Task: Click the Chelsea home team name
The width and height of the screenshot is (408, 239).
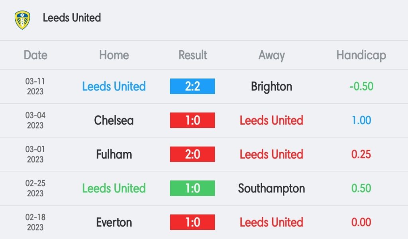Action: point(114,120)
